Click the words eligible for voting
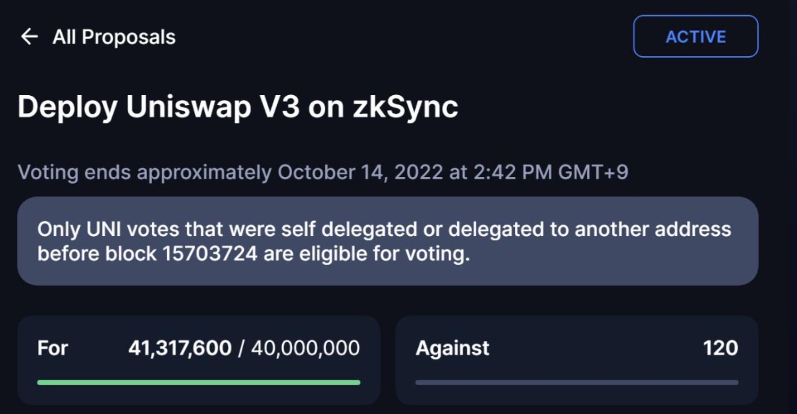797x414 pixels. 384,254
